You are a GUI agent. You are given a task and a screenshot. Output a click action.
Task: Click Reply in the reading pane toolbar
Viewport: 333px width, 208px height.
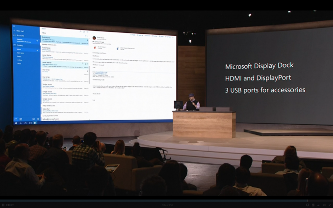click(133, 35)
